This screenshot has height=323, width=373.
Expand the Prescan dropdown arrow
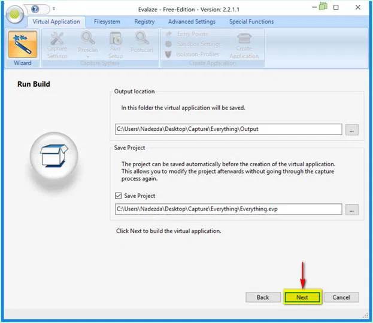pyautogui.click(x=88, y=57)
